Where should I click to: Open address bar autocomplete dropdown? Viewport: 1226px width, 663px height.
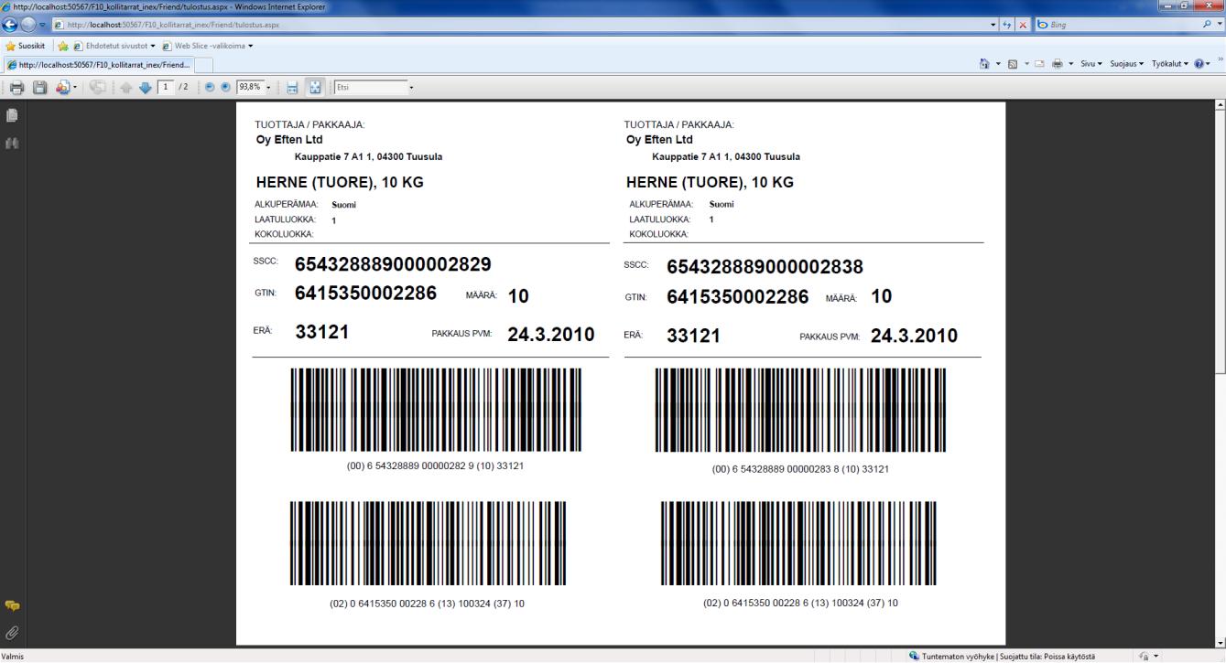(995, 25)
